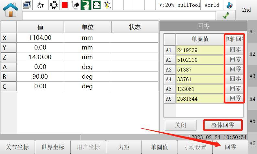Switch to the 世界坐标 tab
The image size is (257, 154).
tap(53, 147)
